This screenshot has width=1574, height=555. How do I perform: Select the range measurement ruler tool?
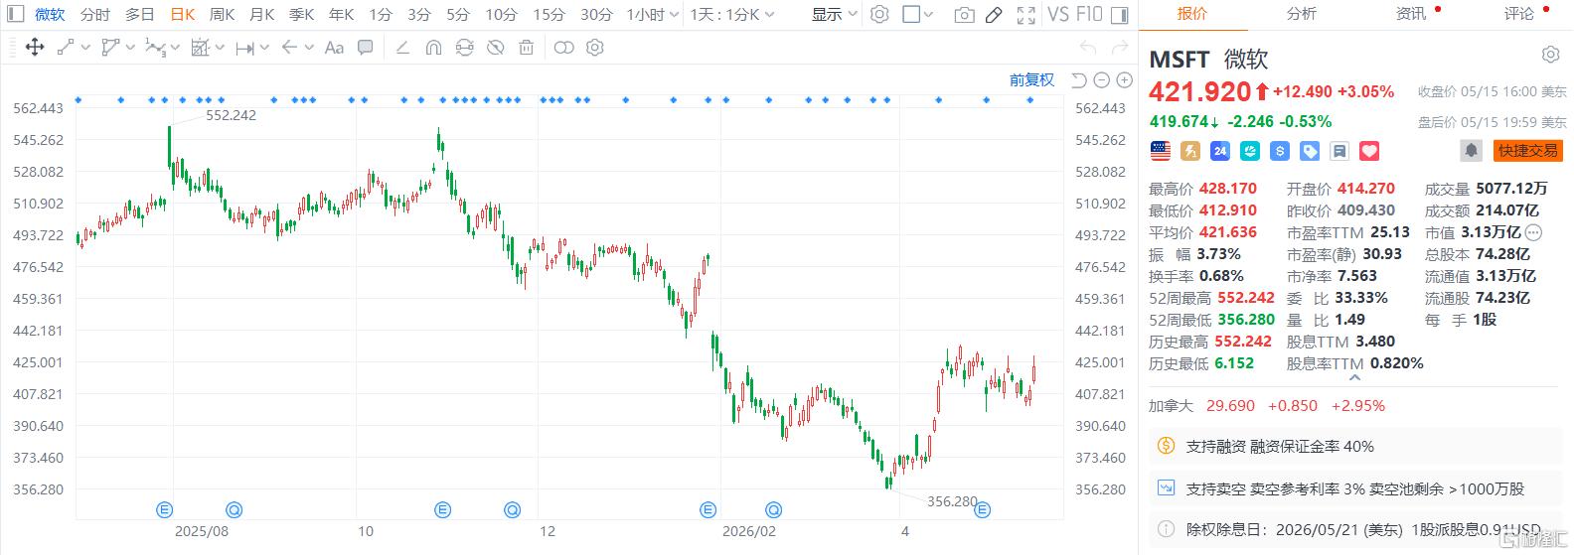pos(244,47)
